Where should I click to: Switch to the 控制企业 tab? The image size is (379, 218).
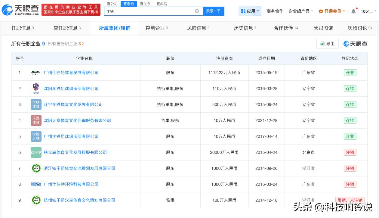click(x=157, y=28)
